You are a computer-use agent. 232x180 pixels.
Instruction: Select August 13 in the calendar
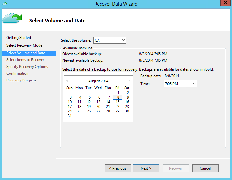[98, 102]
